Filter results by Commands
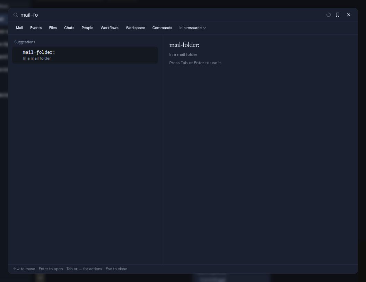Screen dimensions: 366x282 pyautogui.click(x=162, y=28)
